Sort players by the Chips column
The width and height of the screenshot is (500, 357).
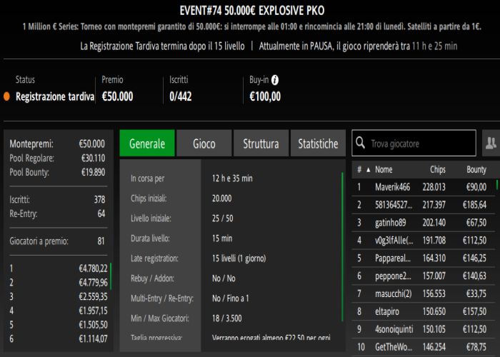(x=438, y=170)
